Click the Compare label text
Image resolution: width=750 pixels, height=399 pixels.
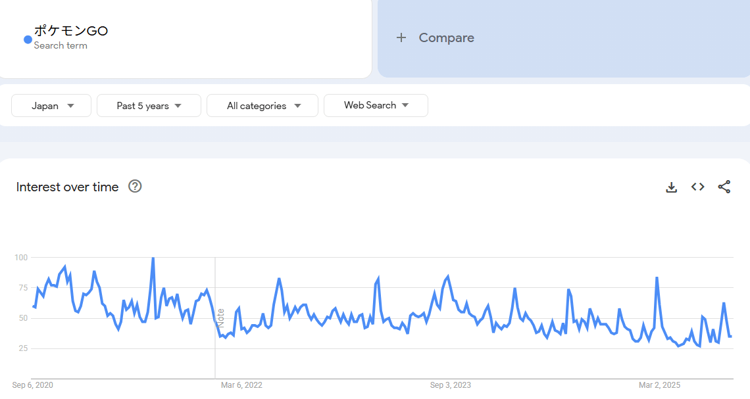tap(446, 38)
